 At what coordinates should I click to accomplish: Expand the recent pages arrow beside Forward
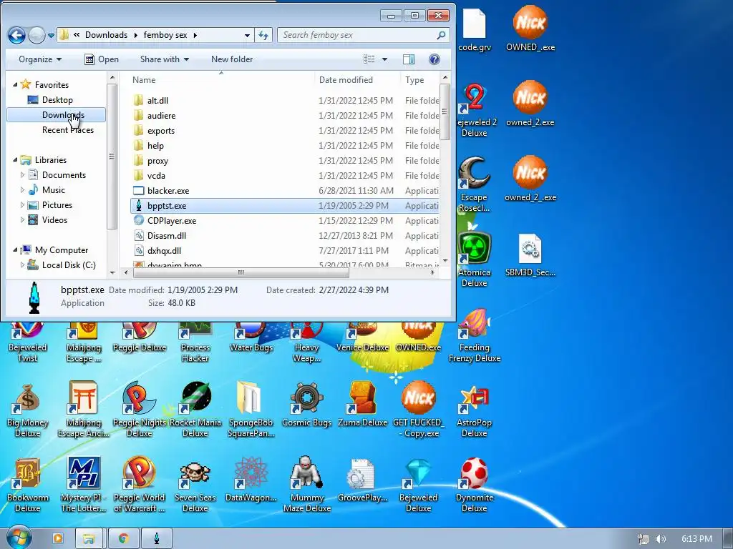coord(51,36)
